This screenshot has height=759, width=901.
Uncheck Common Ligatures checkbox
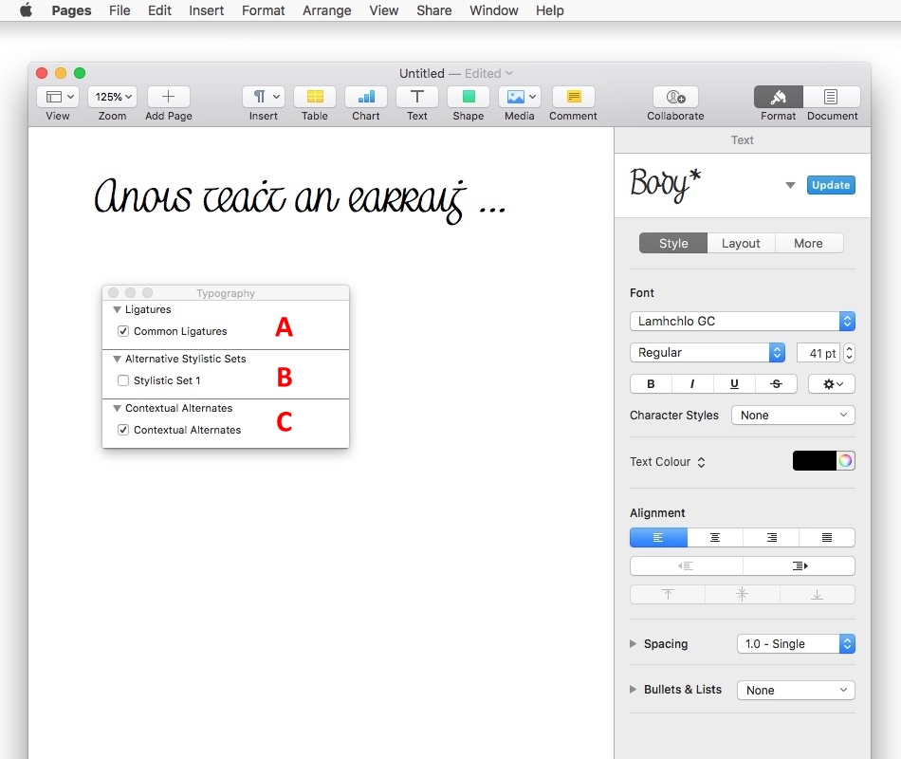coord(123,331)
